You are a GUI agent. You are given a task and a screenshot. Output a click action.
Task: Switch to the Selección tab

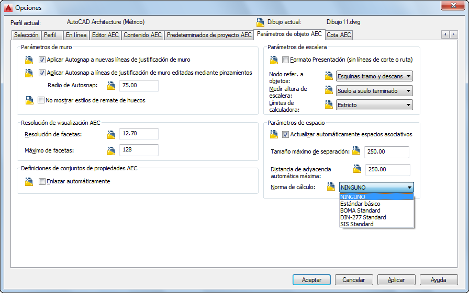pos(26,35)
